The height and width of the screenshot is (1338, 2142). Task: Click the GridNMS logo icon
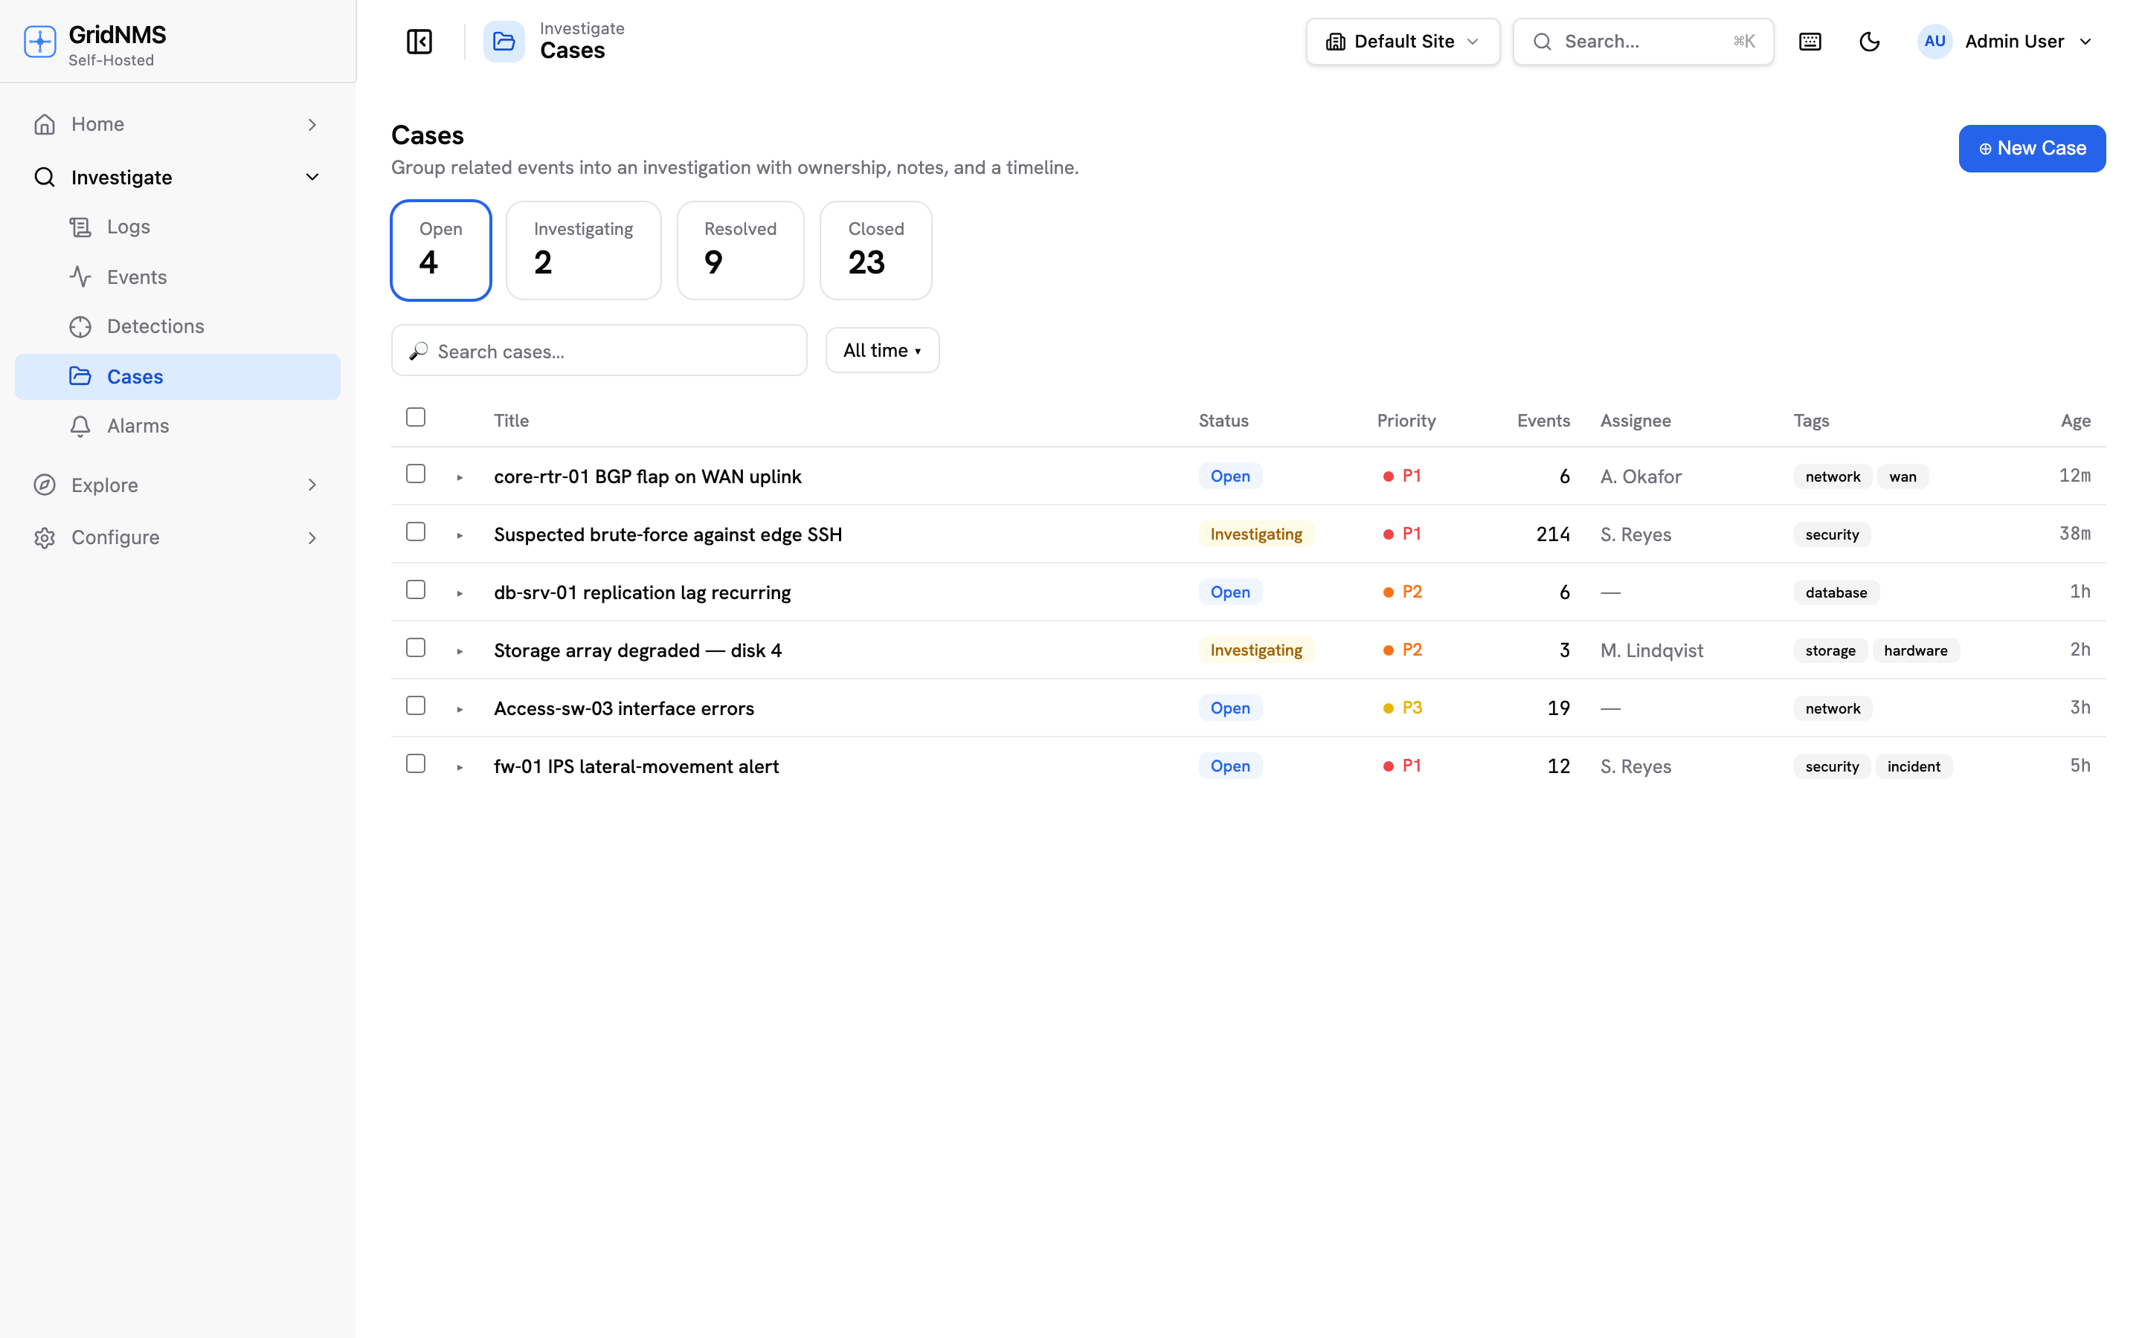(x=40, y=42)
